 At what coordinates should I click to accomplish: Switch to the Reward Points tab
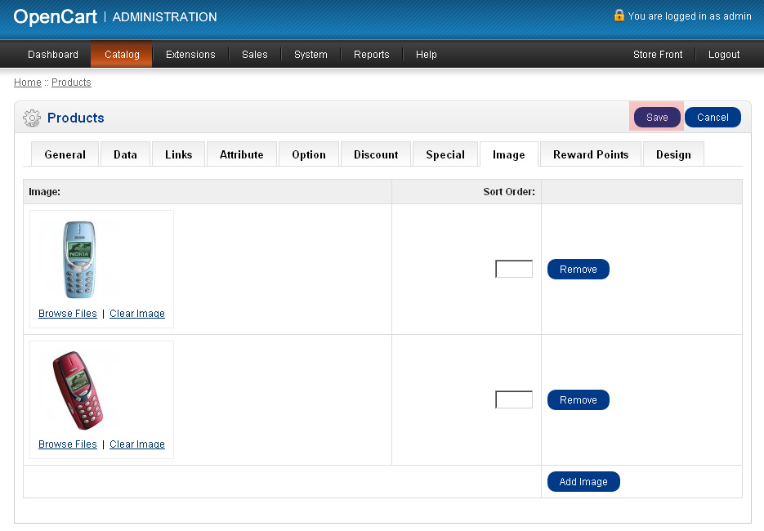coord(591,154)
